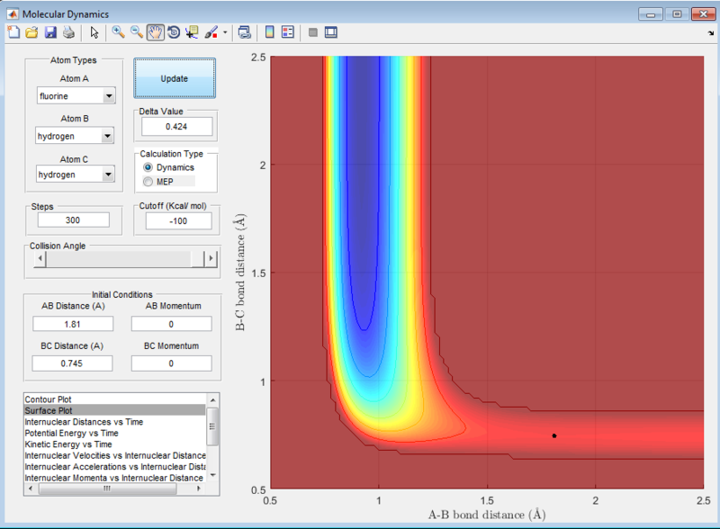The height and width of the screenshot is (529, 720).
Task: Activate the Rotate 3D tool
Action: (x=174, y=32)
